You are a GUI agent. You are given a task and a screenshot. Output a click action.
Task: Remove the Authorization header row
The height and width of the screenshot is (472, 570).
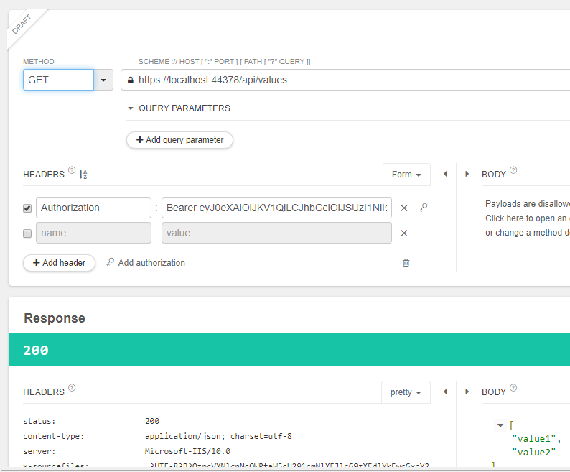(x=404, y=208)
